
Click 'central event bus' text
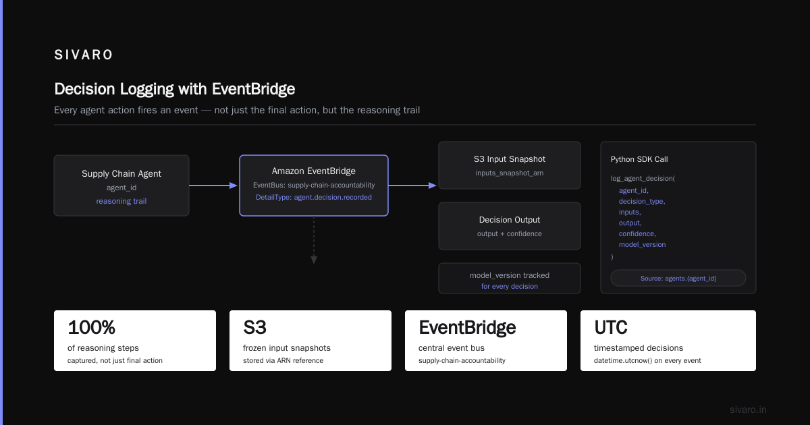[452, 348]
